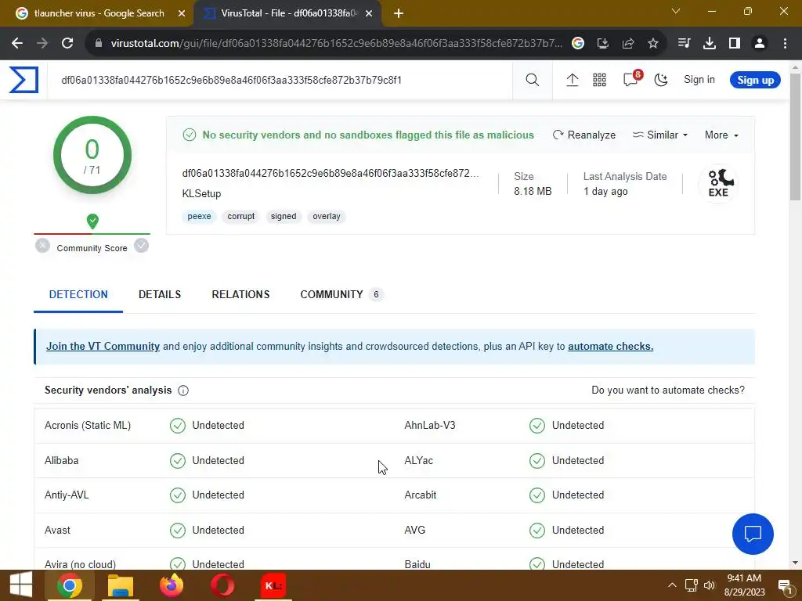Screen dimensions: 802x601
Task: Click the Sign up button
Action: pyautogui.click(x=755, y=80)
